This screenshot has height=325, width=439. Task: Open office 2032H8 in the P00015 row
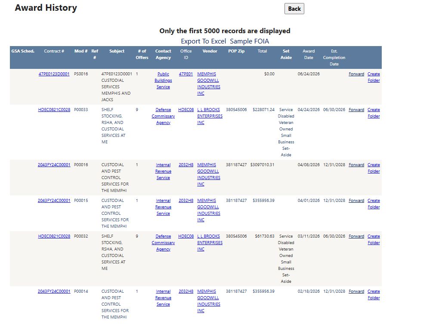[x=186, y=201]
